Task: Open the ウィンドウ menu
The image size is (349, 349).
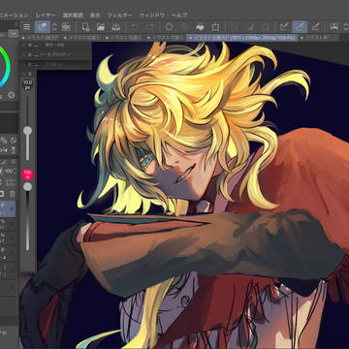Action: click(152, 16)
